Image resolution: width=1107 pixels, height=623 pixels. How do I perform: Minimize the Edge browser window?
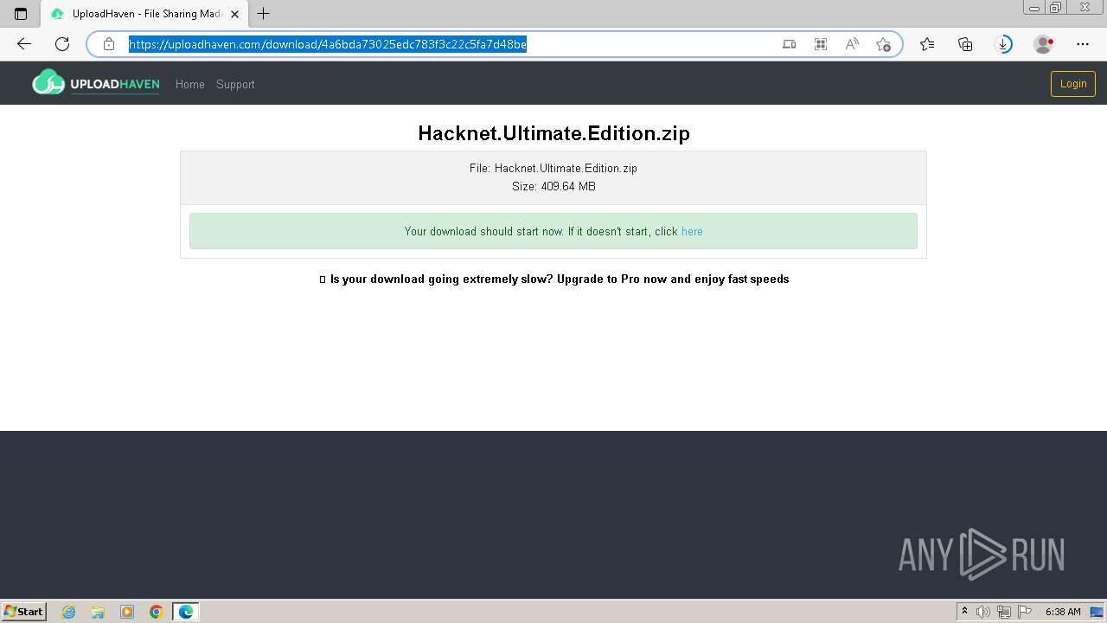pyautogui.click(x=1034, y=8)
